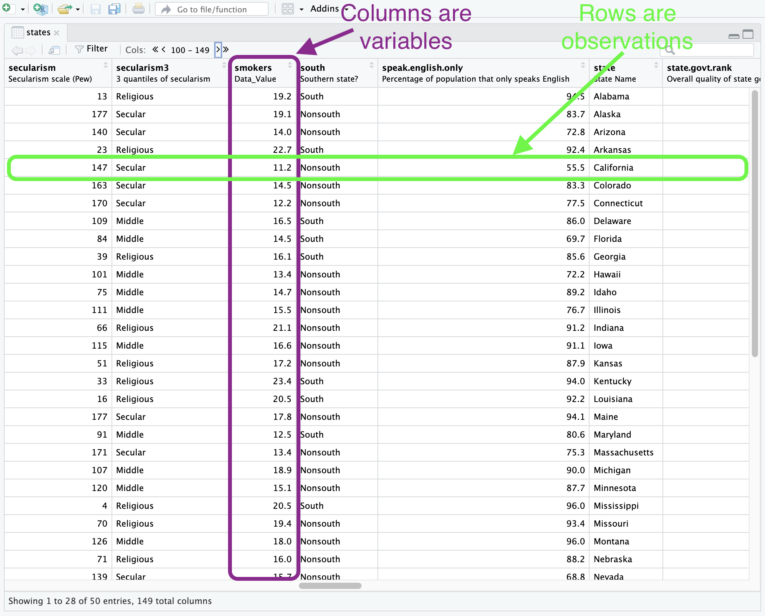The width and height of the screenshot is (765, 616).
Task: Maximize the source pane
Action: [748, 34]
